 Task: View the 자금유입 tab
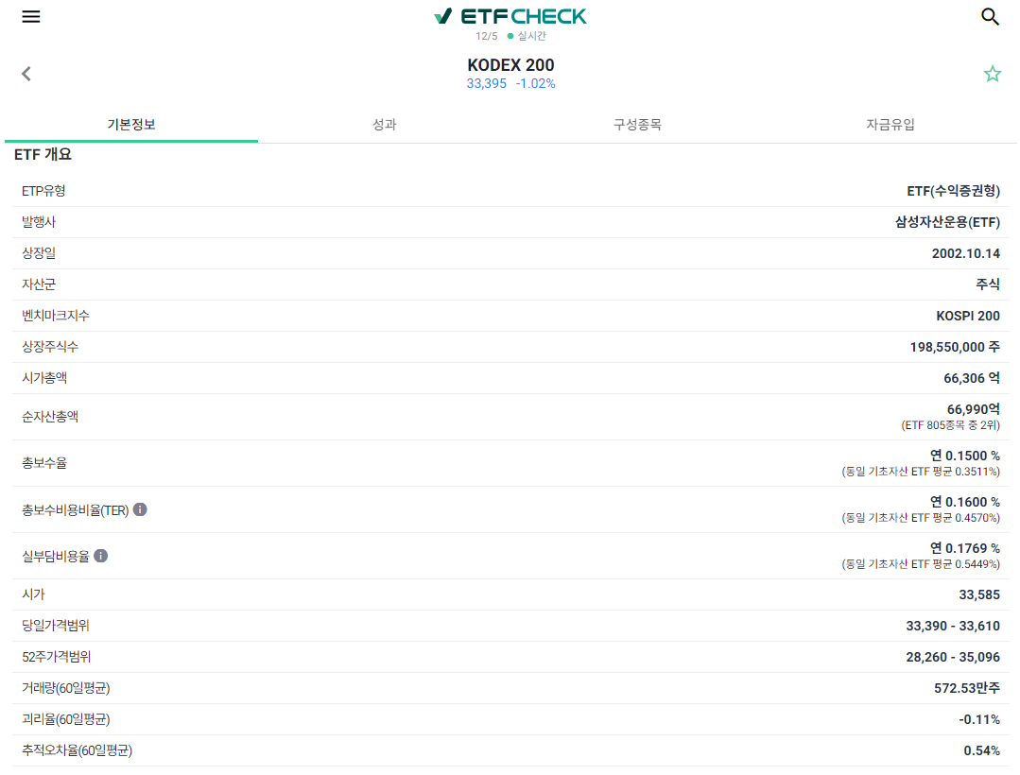[890, 124]
